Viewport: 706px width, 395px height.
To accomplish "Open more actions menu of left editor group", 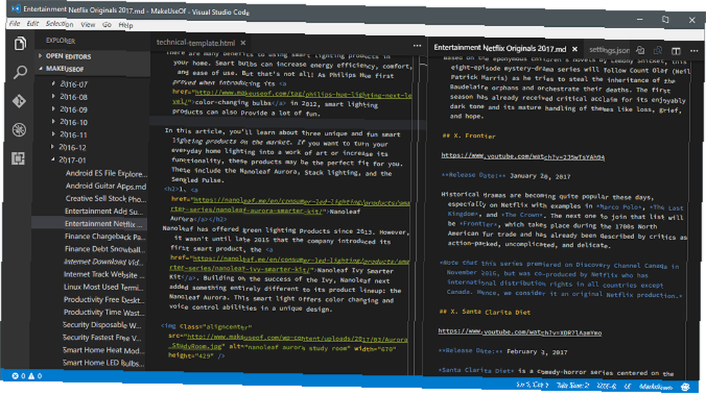I will (417, 45).
